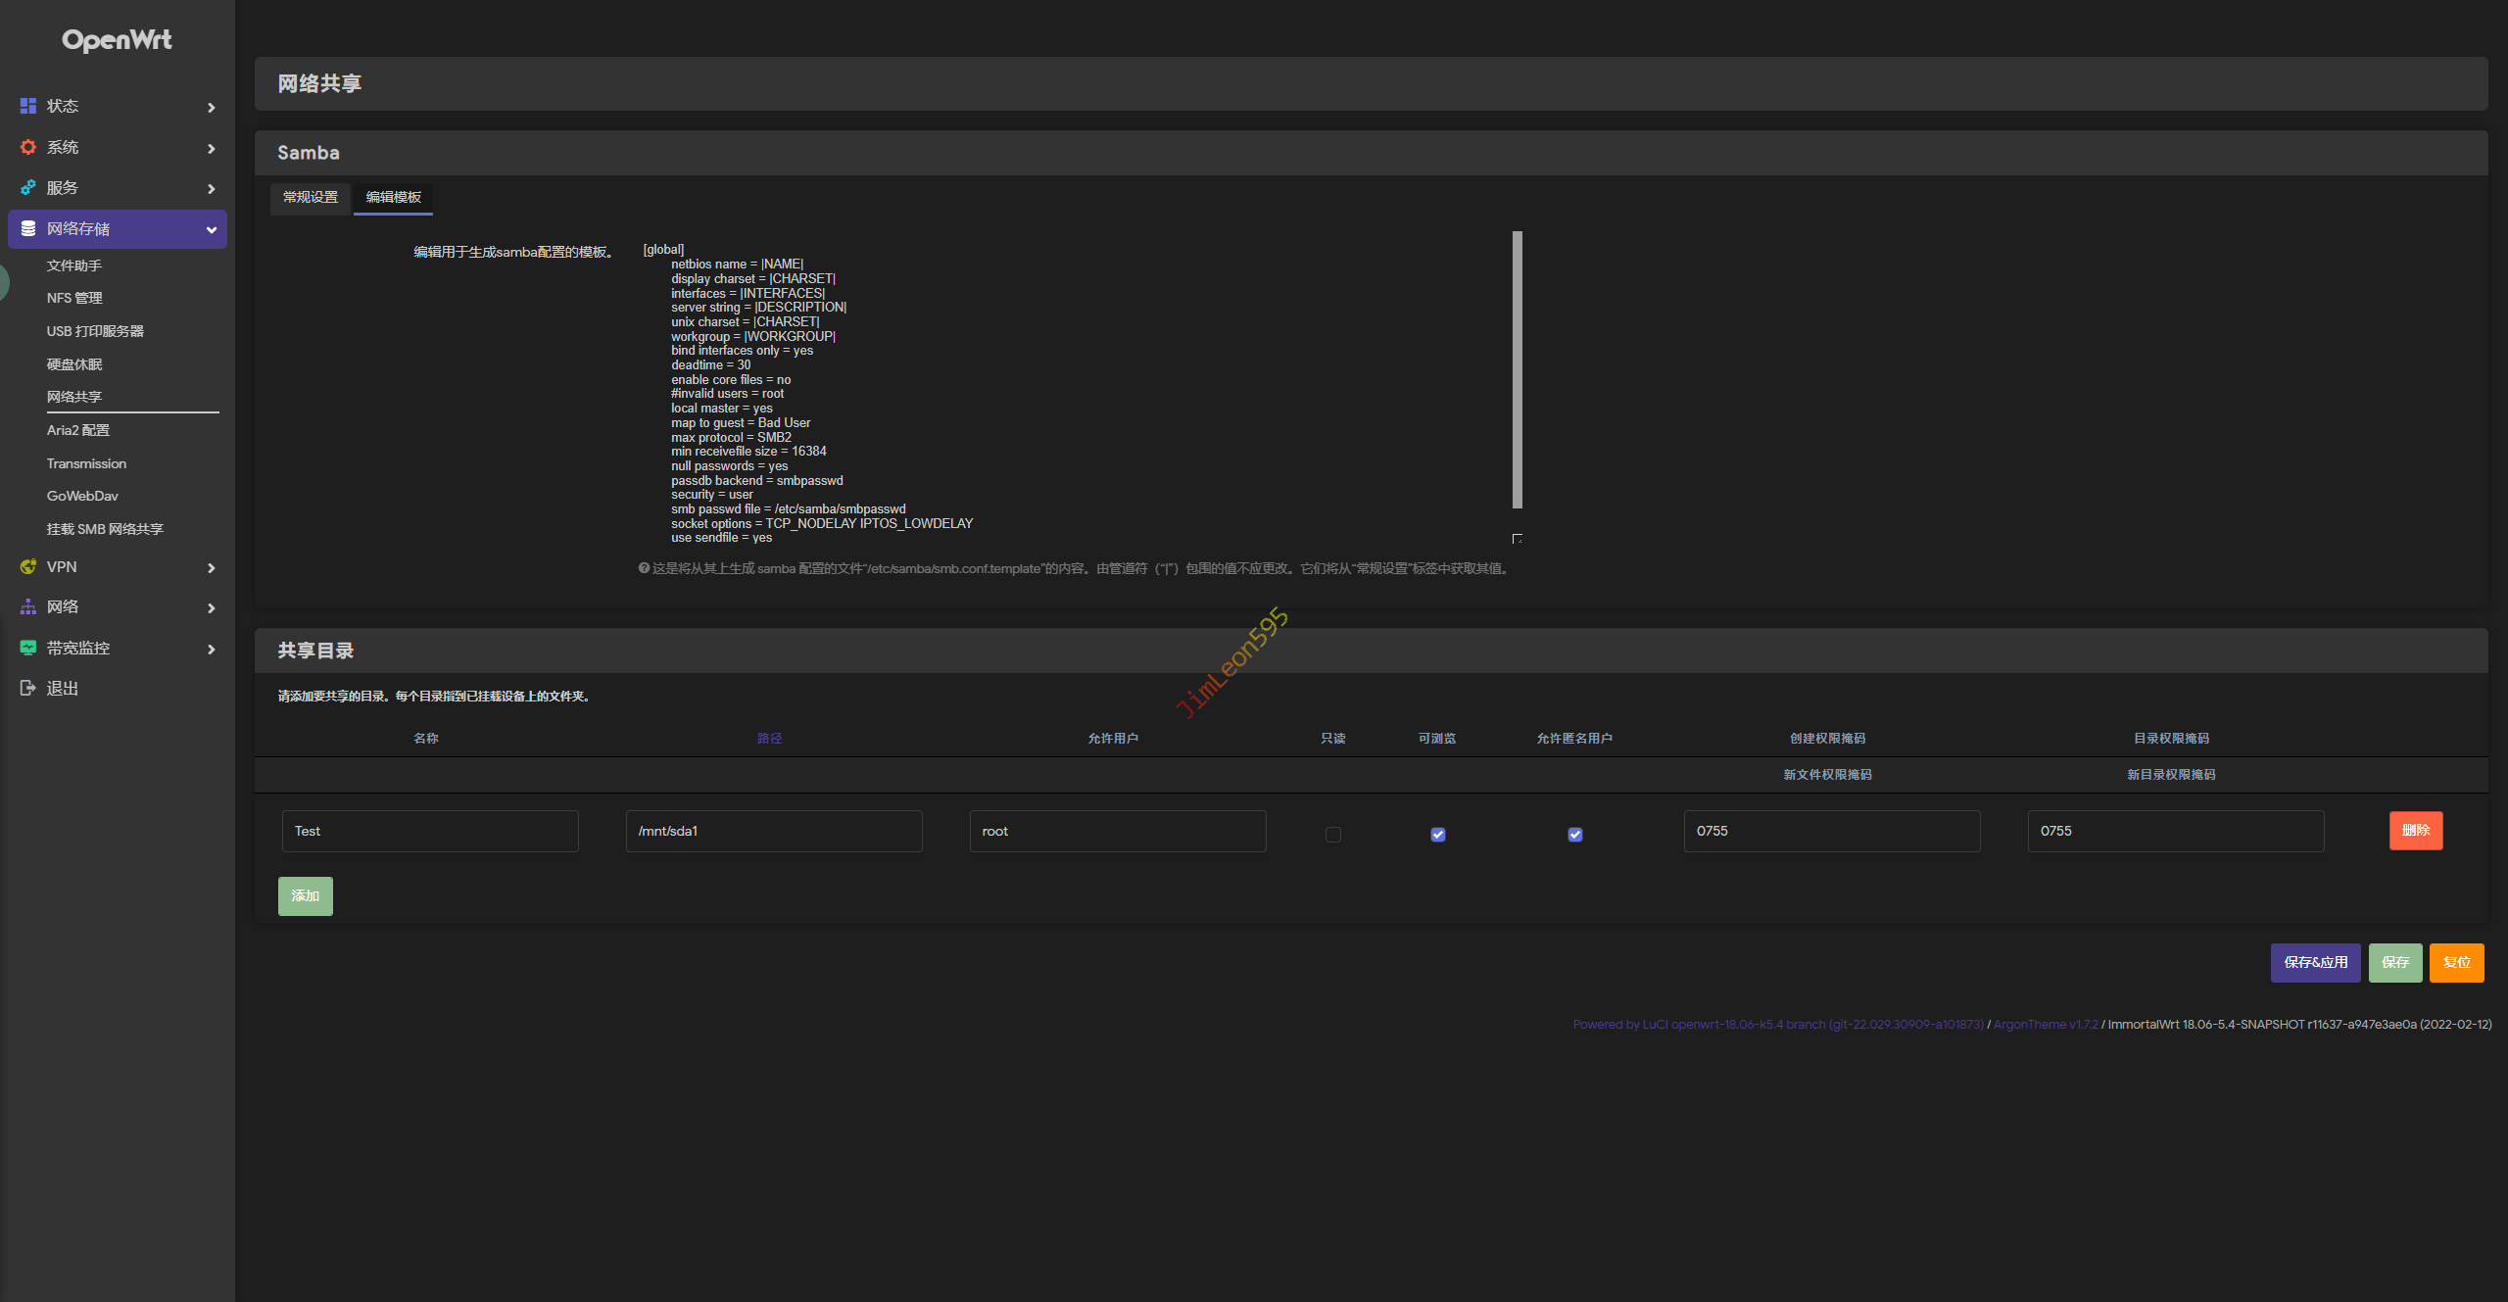Open the Transmission menu item

(x=86, y=463)
